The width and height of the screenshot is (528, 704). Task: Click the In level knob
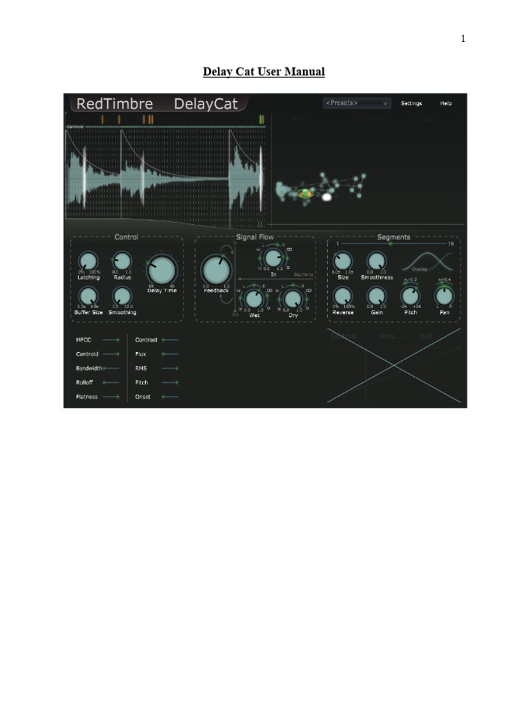point(272,258)
